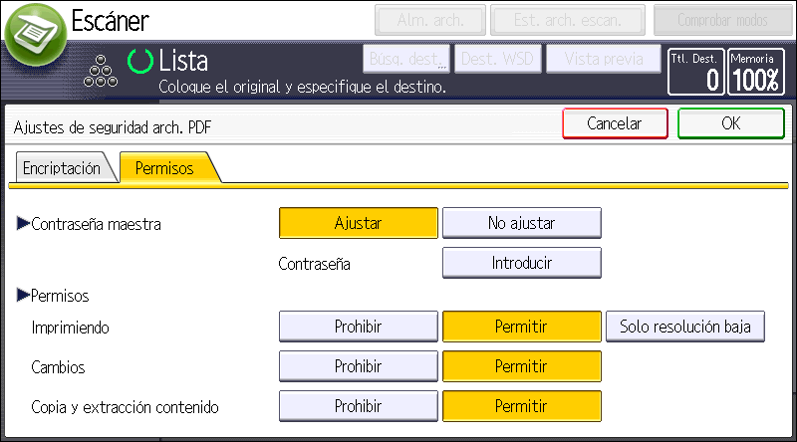Confirm settings with OK button
797x442 pixels.
[x=730, y=123]
